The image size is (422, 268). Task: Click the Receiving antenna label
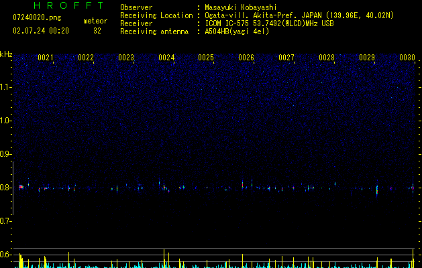point(154,31)
